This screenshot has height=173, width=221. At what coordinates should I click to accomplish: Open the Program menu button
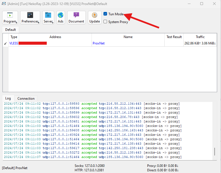click(10, 17)
